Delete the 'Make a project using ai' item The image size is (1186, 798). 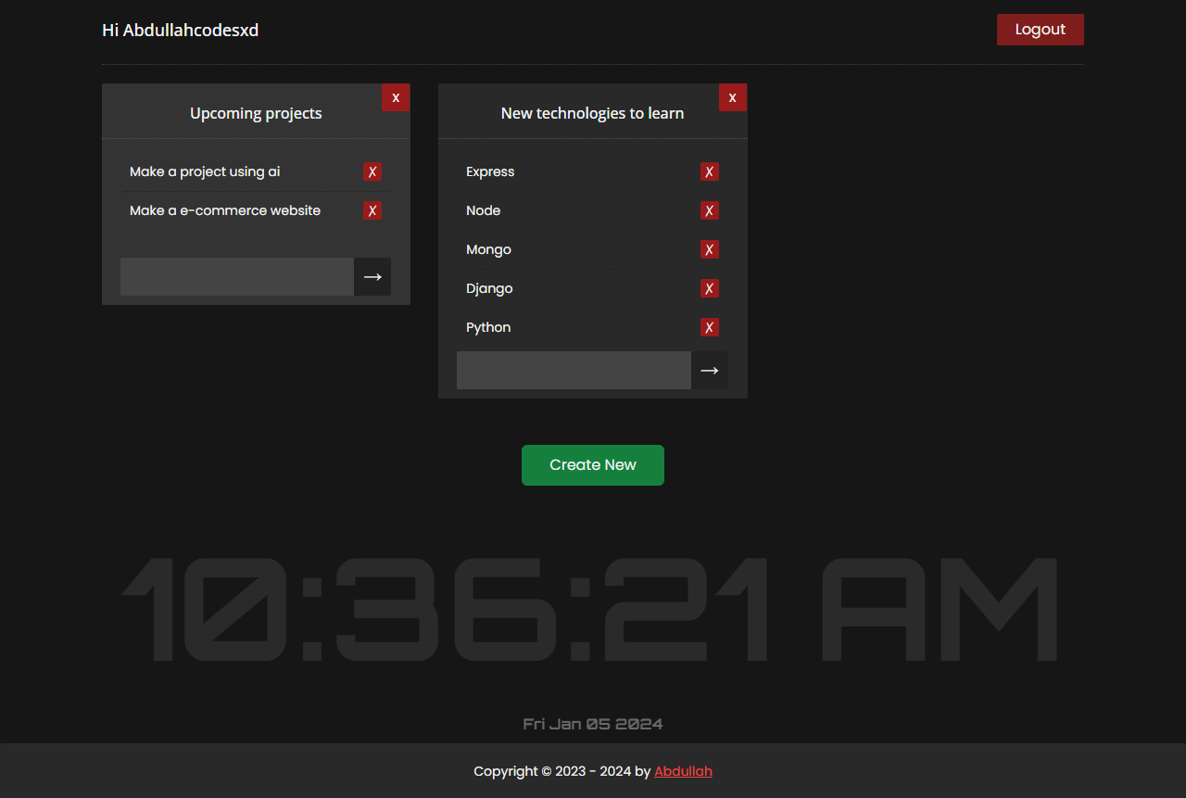tap(372, 171)
